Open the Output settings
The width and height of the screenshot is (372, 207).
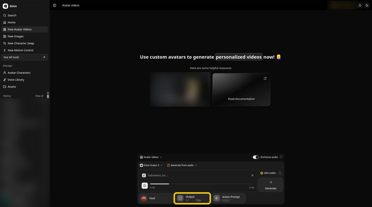(x=192, y=198)
